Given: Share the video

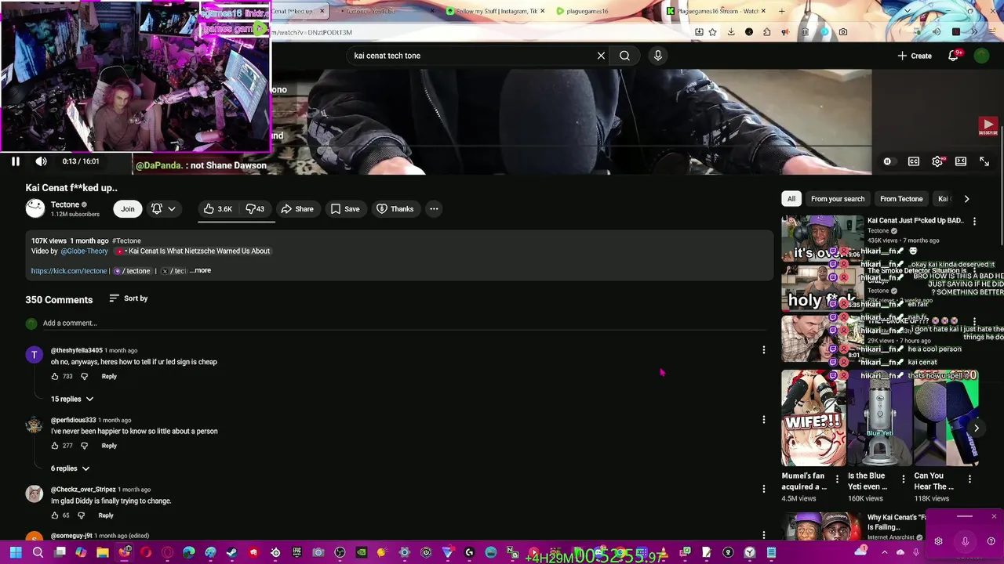Looking at the screenshot, I should (297, 209).
